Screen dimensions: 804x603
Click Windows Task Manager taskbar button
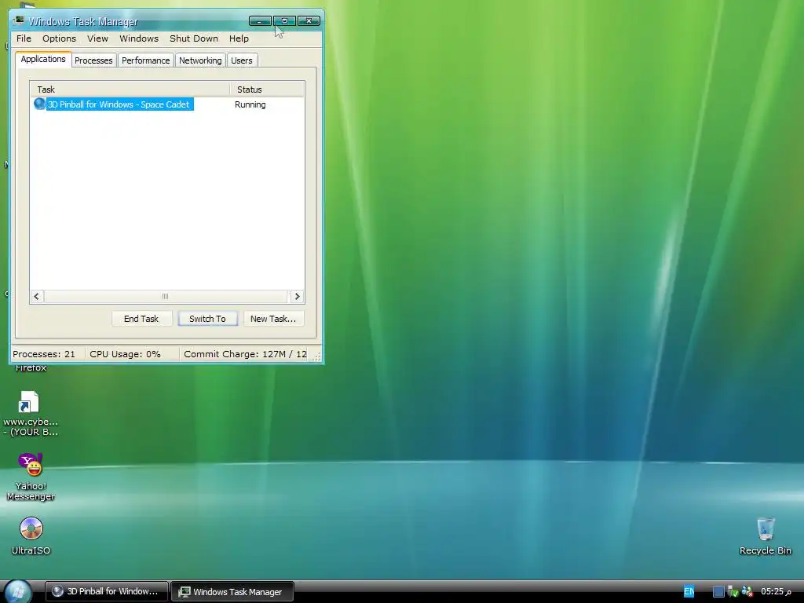pos(232,592)
